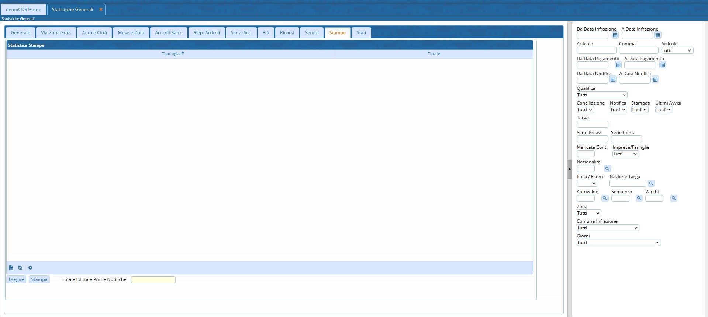Open the Ultimi Avvisi dropdown

tap(664, 110)
